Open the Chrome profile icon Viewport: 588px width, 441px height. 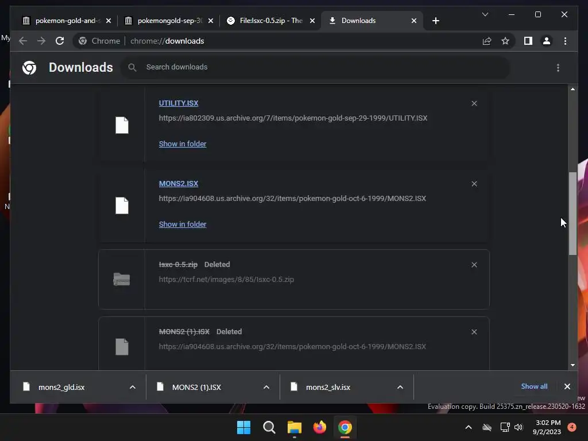[547, 41]
